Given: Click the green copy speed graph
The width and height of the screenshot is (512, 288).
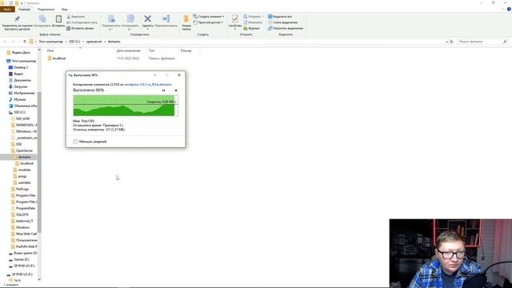Looking at the screenshot, I should coord(126,106).
